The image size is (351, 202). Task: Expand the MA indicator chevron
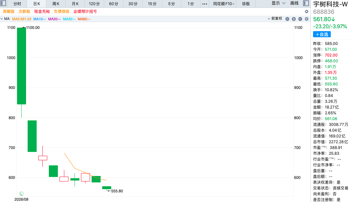tap(2, 19)
